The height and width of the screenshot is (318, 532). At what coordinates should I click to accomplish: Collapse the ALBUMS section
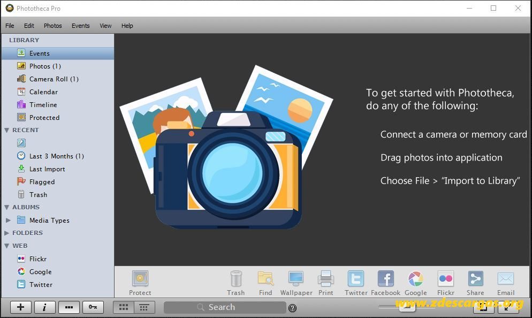point(6,207)
